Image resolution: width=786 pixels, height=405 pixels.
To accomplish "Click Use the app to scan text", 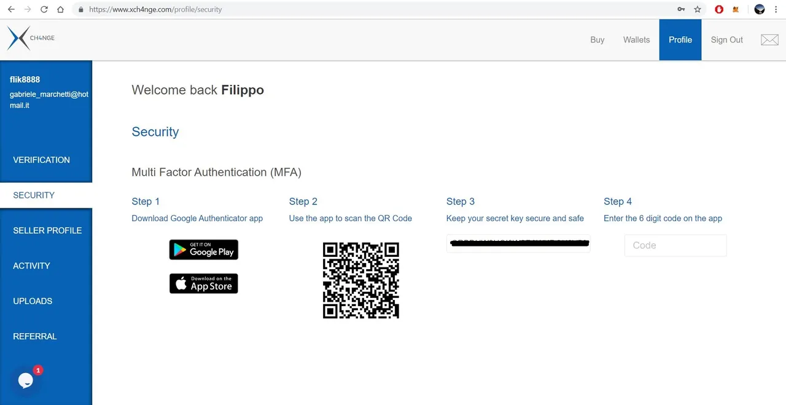I will point(351,218).
